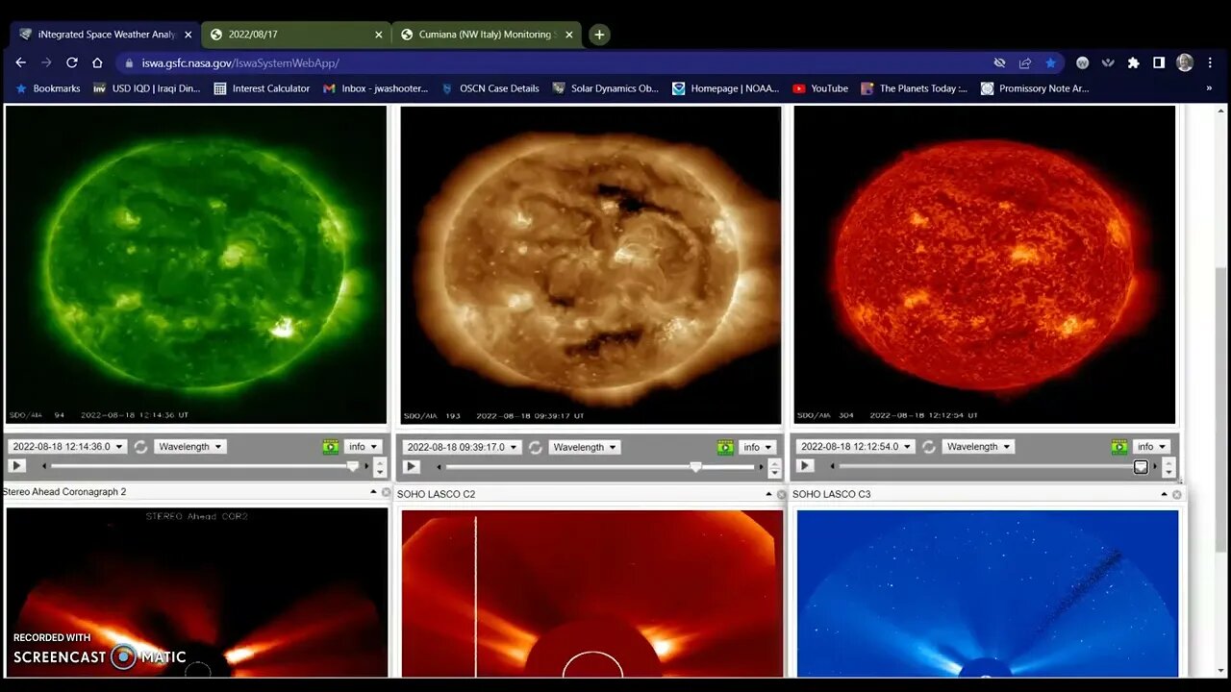Play the AIA 304 image sequence
The height and width of the screenshot is (692, 1231).
pos(805,466)
